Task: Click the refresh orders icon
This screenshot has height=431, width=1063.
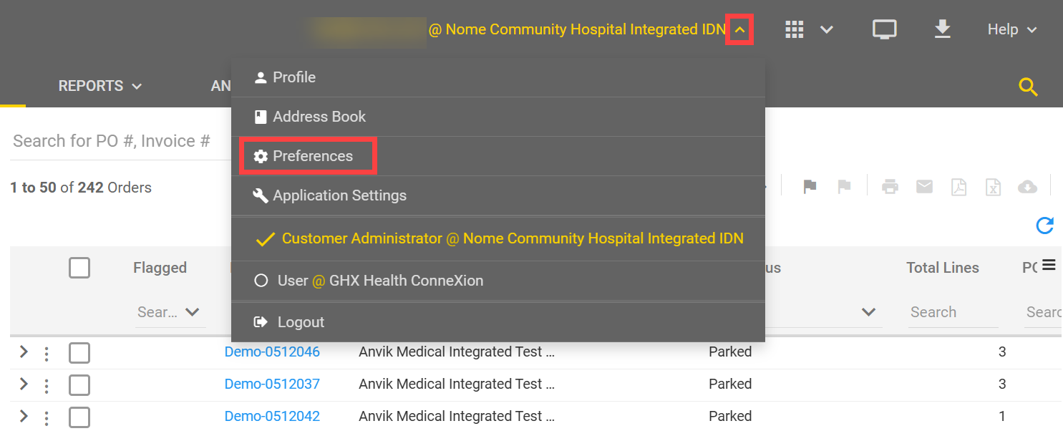Action: (1044, 226)
